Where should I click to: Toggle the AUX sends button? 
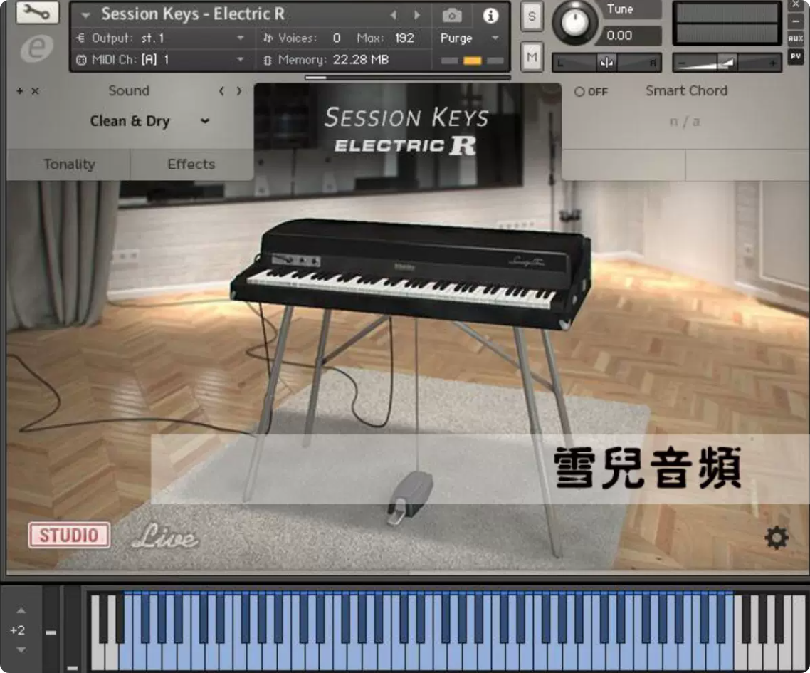pyautogui.click(x=796, y=38)
